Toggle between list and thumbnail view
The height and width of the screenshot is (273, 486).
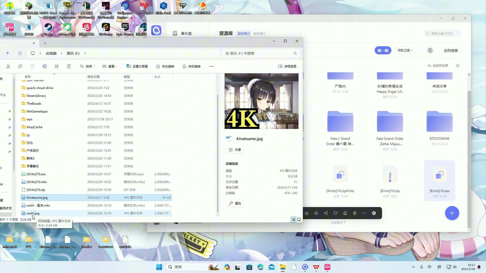pyautogui.click(x=299, y=219)
